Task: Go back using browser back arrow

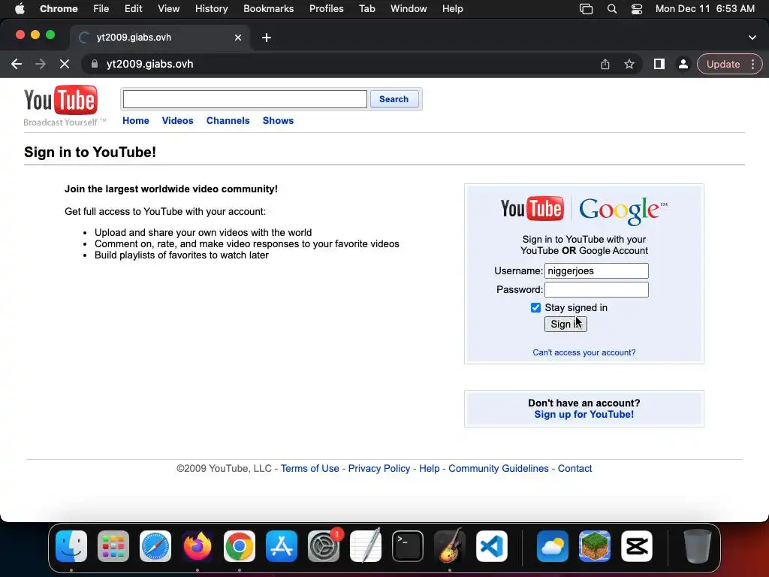Action: (17, 65)
